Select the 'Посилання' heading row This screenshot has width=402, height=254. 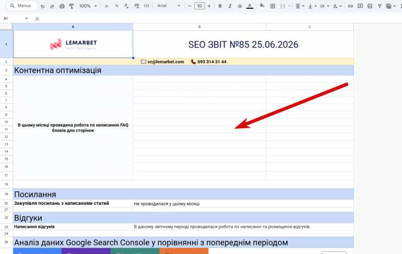pos(183,194)
